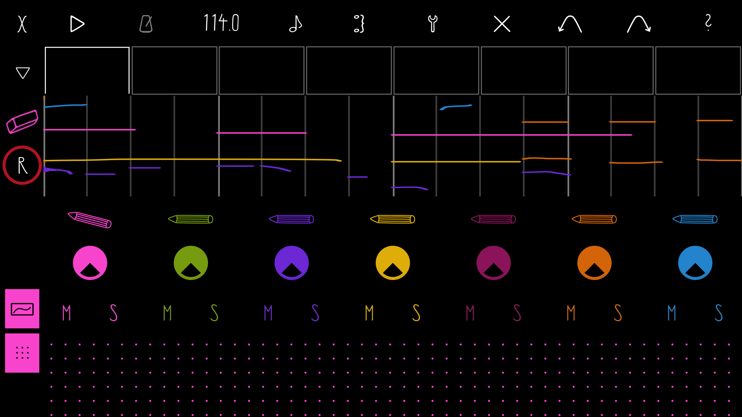The width and height of the screenshot is (742, 417).
Task: Expand the purple circle instrument selector
Action: [292, 263]
